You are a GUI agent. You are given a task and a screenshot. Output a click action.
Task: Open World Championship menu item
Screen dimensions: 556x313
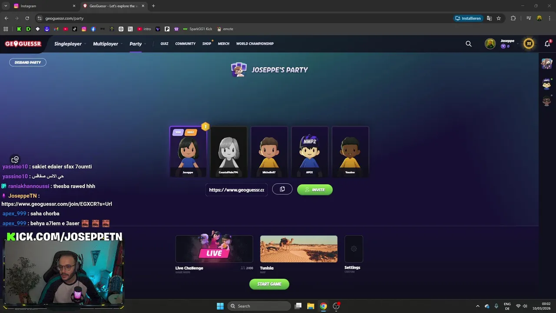pyautogui.click(x=255, y=43)
